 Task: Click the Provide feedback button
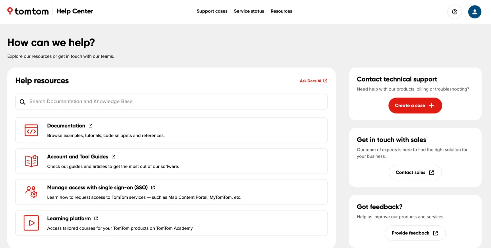click(x=415, y=233)
